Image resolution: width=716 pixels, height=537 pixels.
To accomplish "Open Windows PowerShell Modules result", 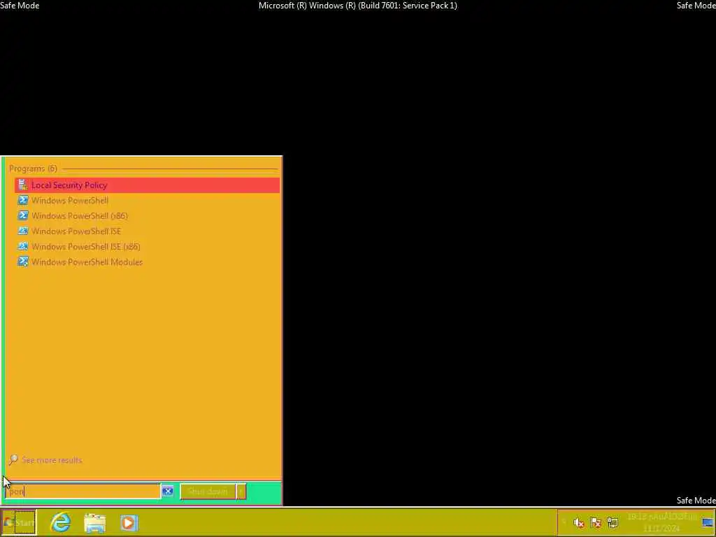I will coord(147,262).
